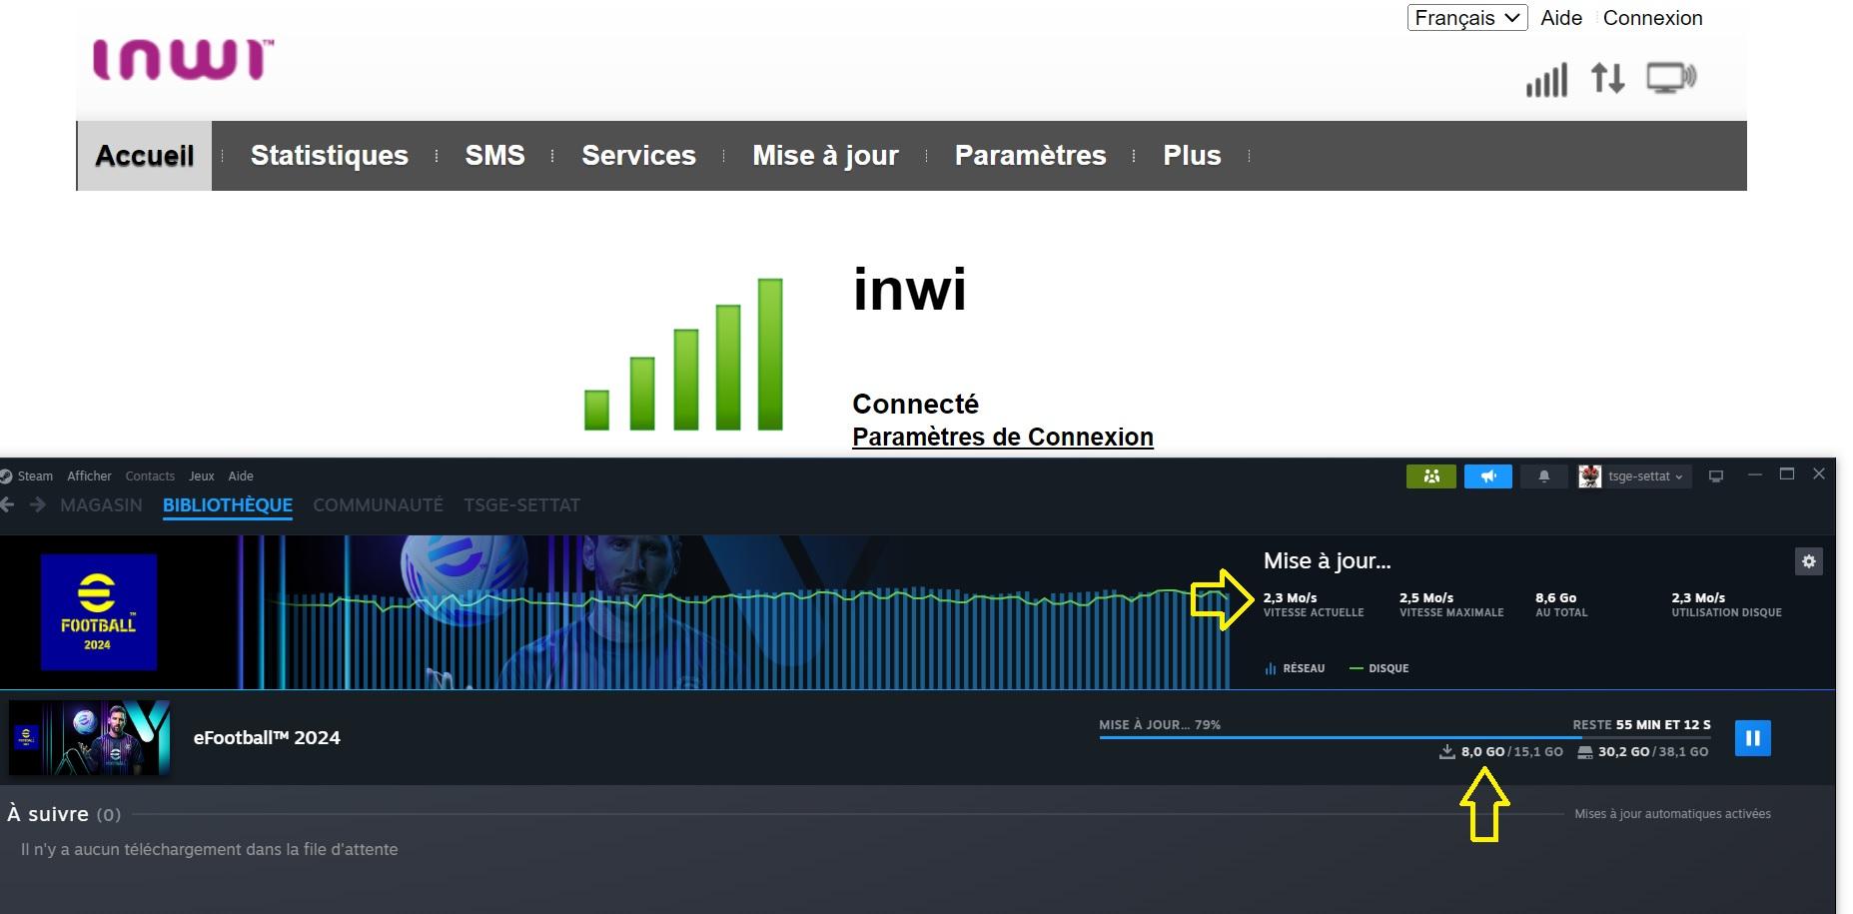Open the Steam menu in Steam window

[35, 476]
